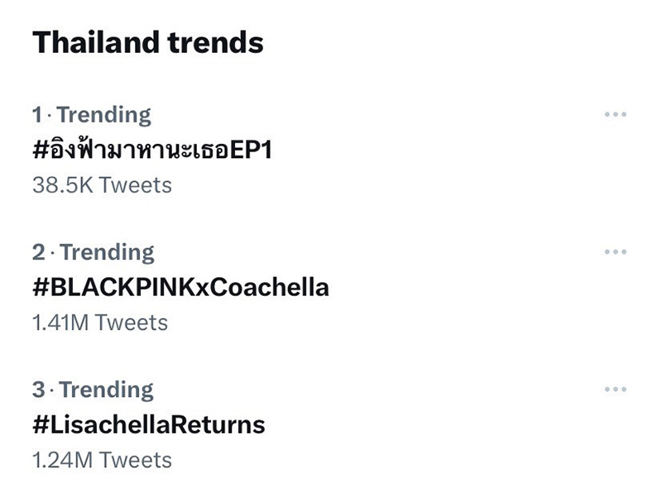
Task: Open the #BLACKPINKxCoachella hashtag
Action: (x=180, y=287)
